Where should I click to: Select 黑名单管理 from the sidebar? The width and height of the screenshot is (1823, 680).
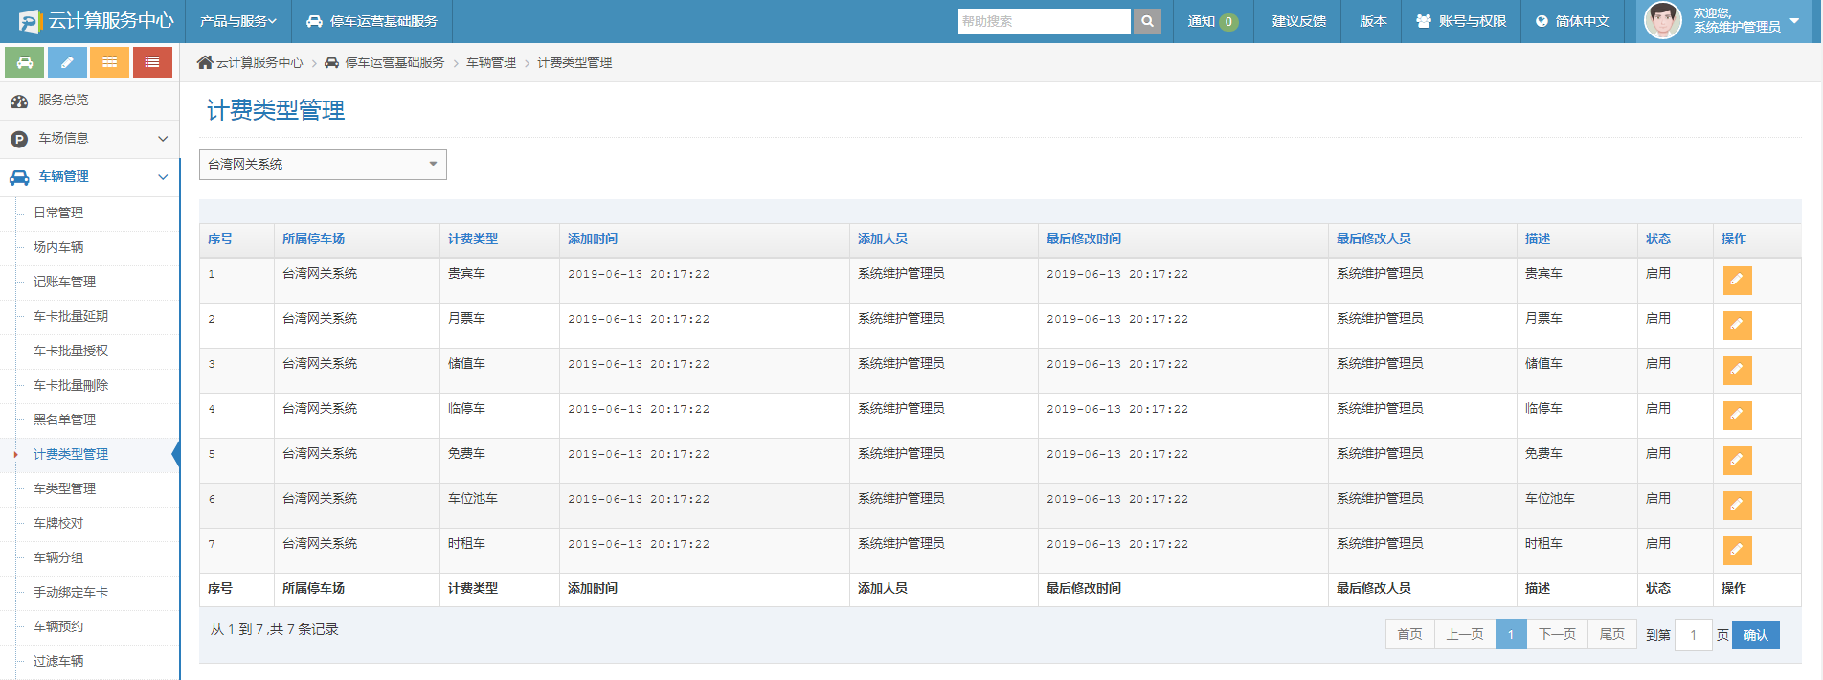[65, 419]
